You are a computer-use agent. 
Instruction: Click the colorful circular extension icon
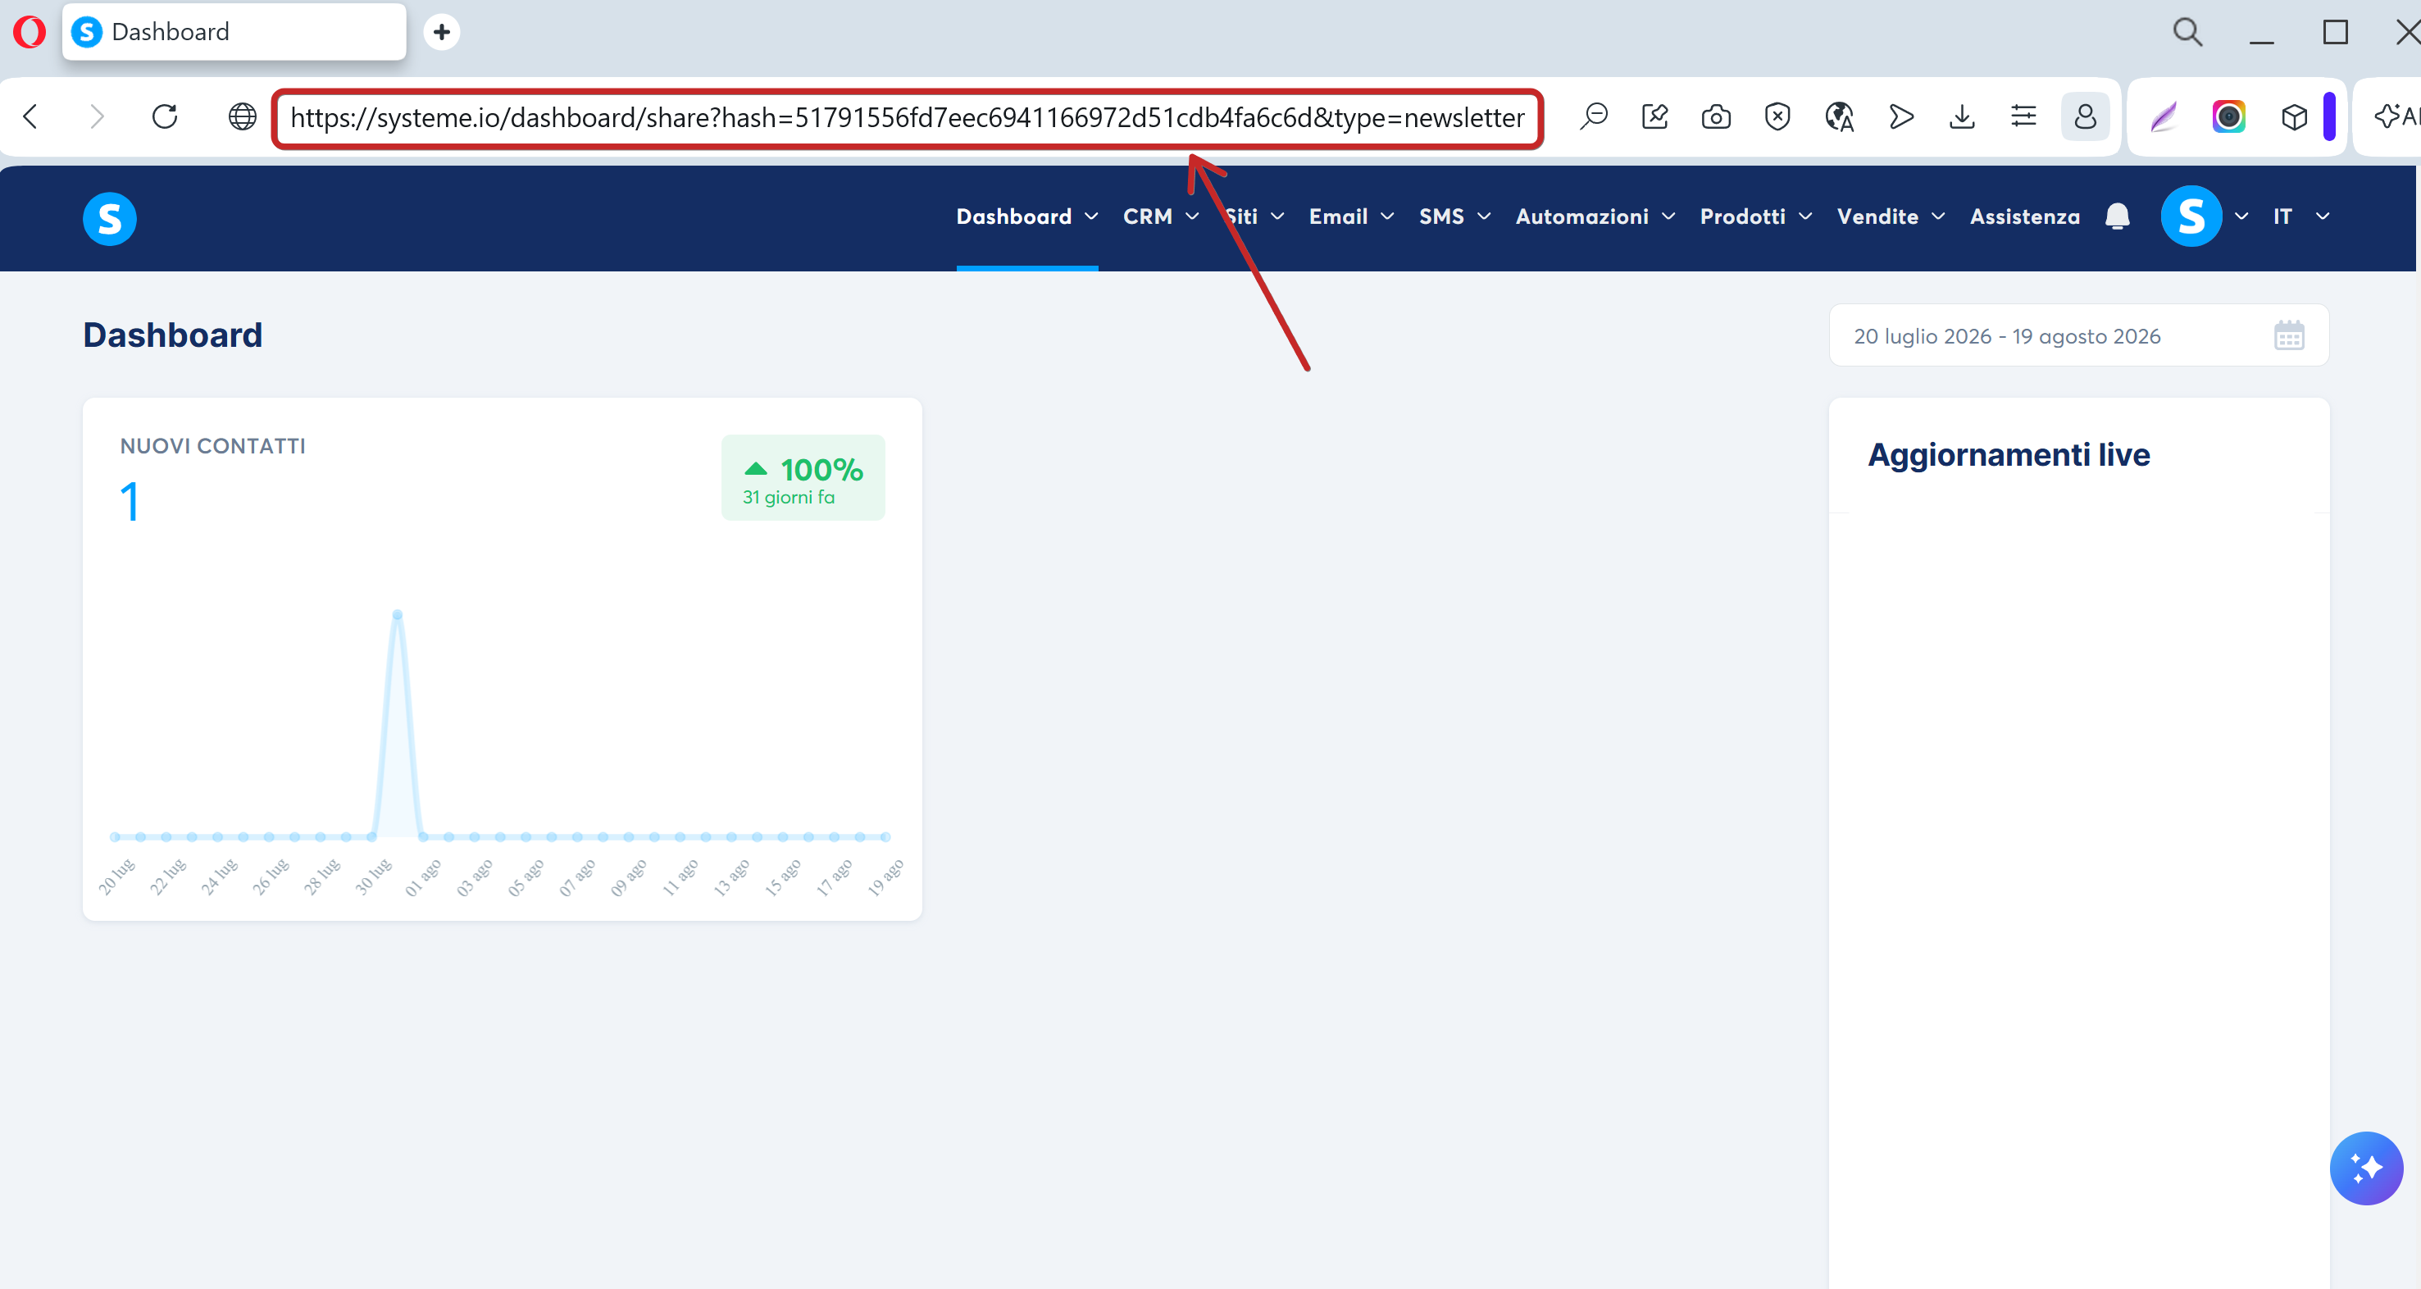pos(2228,116)
